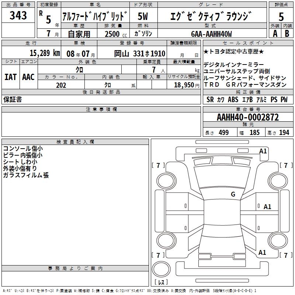This screenshot has width=295, height=295.
Task: Click the 検査員記入欄 header
Action: [x=75, y=142]
